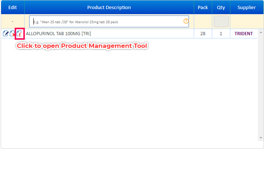Click the pack size value 28
The image size is (264, 173).
coord(203,34)
